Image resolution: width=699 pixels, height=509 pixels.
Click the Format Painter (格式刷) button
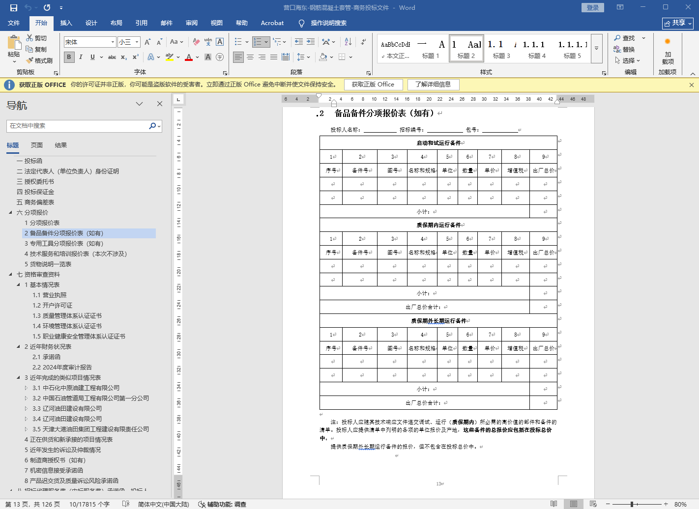[39, 60]
